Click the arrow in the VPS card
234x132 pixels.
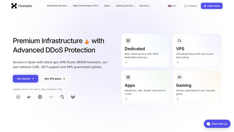pos(178,62)
